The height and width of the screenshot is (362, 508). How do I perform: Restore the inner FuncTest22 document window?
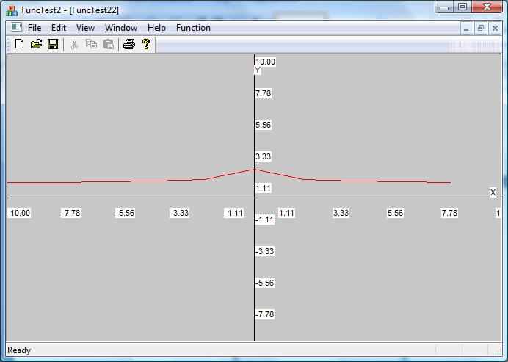pos(481,28)
